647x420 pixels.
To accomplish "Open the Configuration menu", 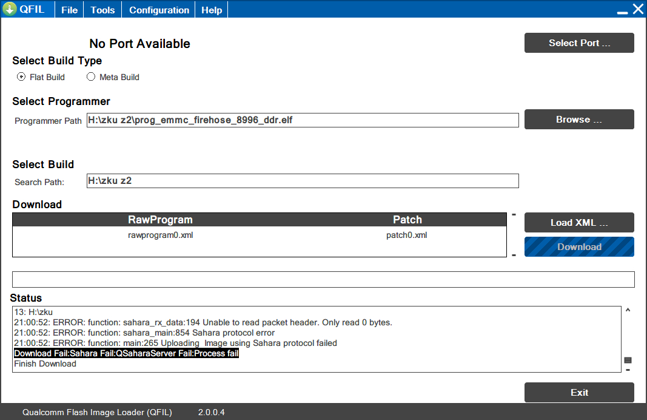I will (x=159, y=10).
